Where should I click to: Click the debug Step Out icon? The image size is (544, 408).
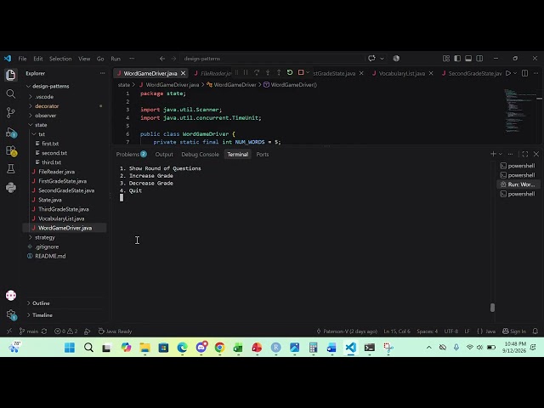tap(279, 72)
